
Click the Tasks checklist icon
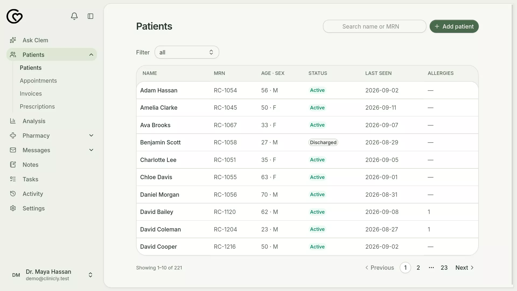click(13, 179)
